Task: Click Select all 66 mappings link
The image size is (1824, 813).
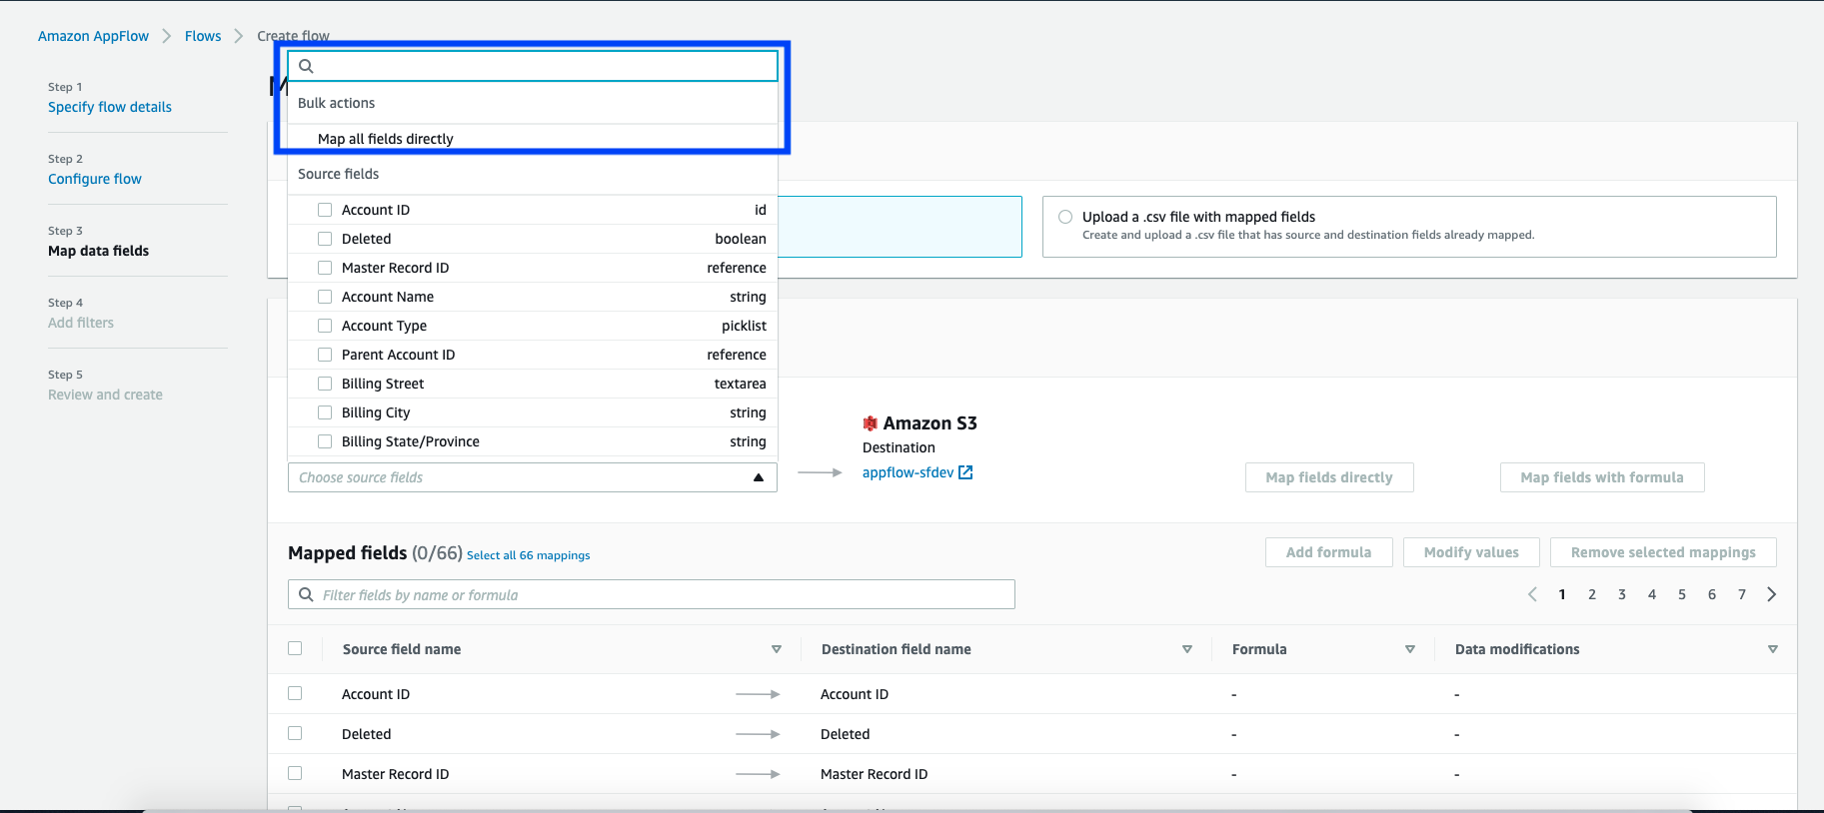Action: pos(528,555)
